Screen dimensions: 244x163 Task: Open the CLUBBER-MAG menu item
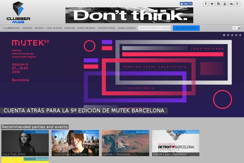click(x=12, y=28)
